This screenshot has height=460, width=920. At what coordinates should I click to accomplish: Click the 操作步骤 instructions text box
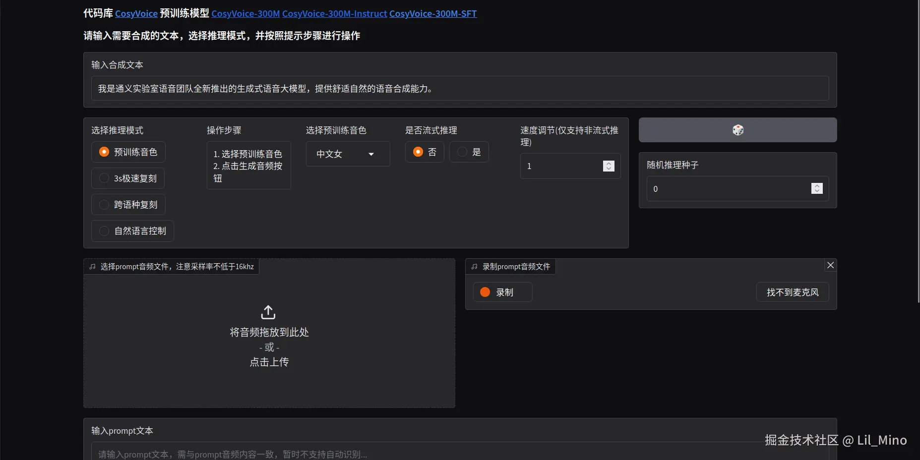pyautogui.click(x=249, y=166)
